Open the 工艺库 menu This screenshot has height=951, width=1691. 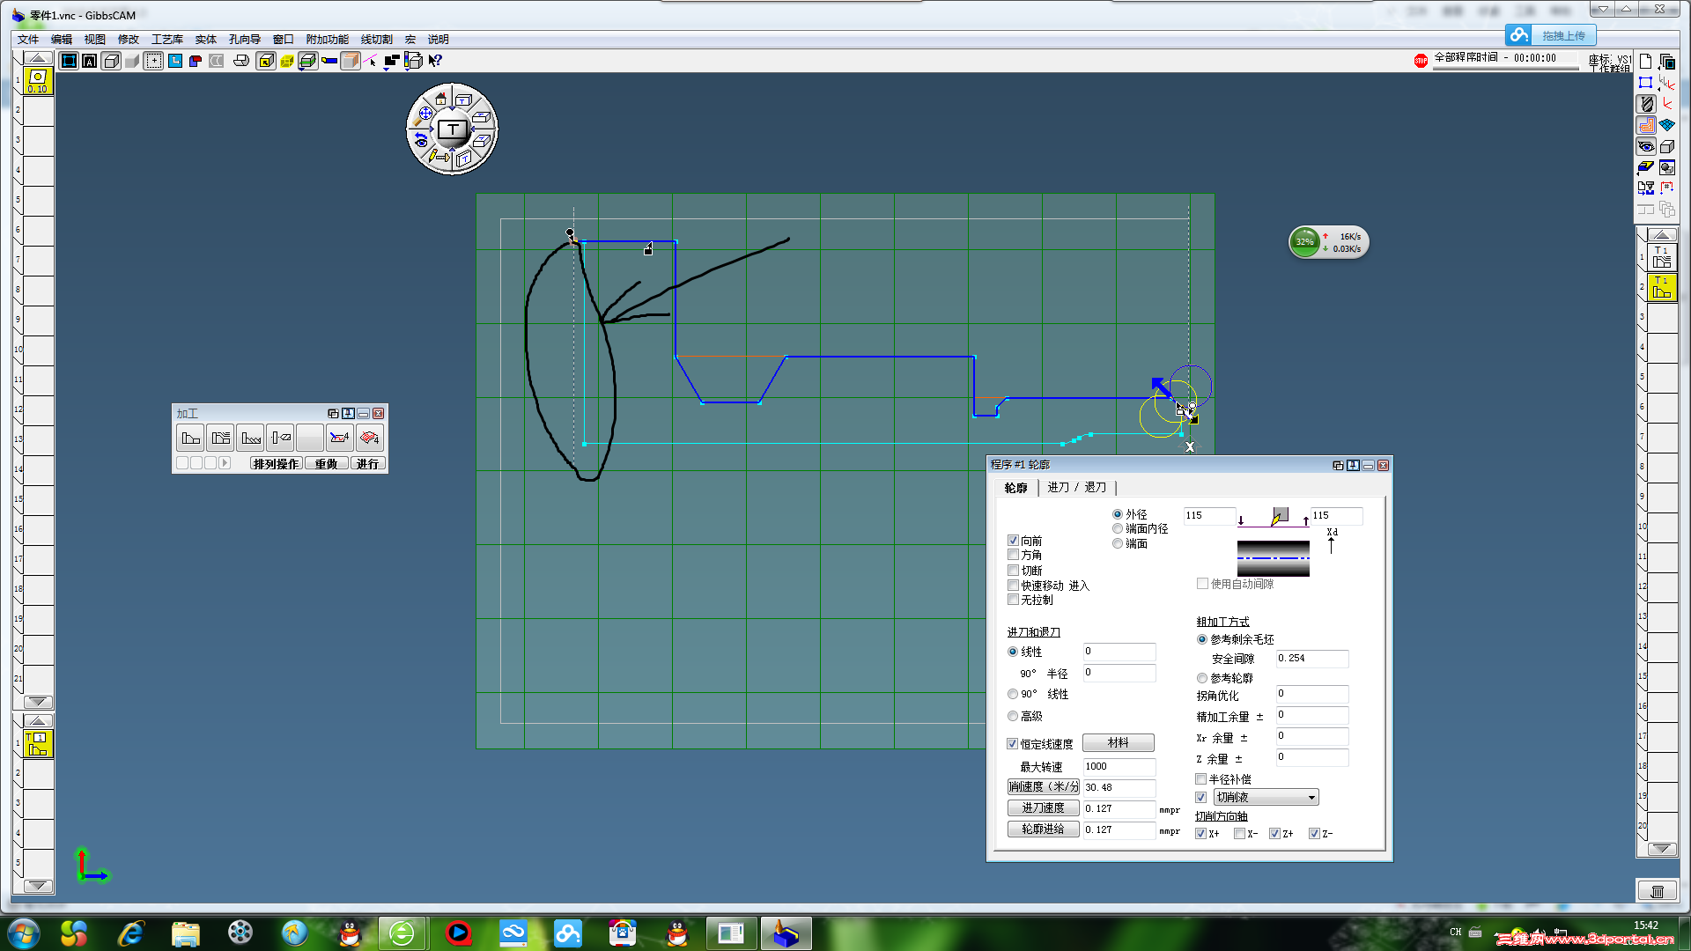pyautogui.click(x=167, y=40)
